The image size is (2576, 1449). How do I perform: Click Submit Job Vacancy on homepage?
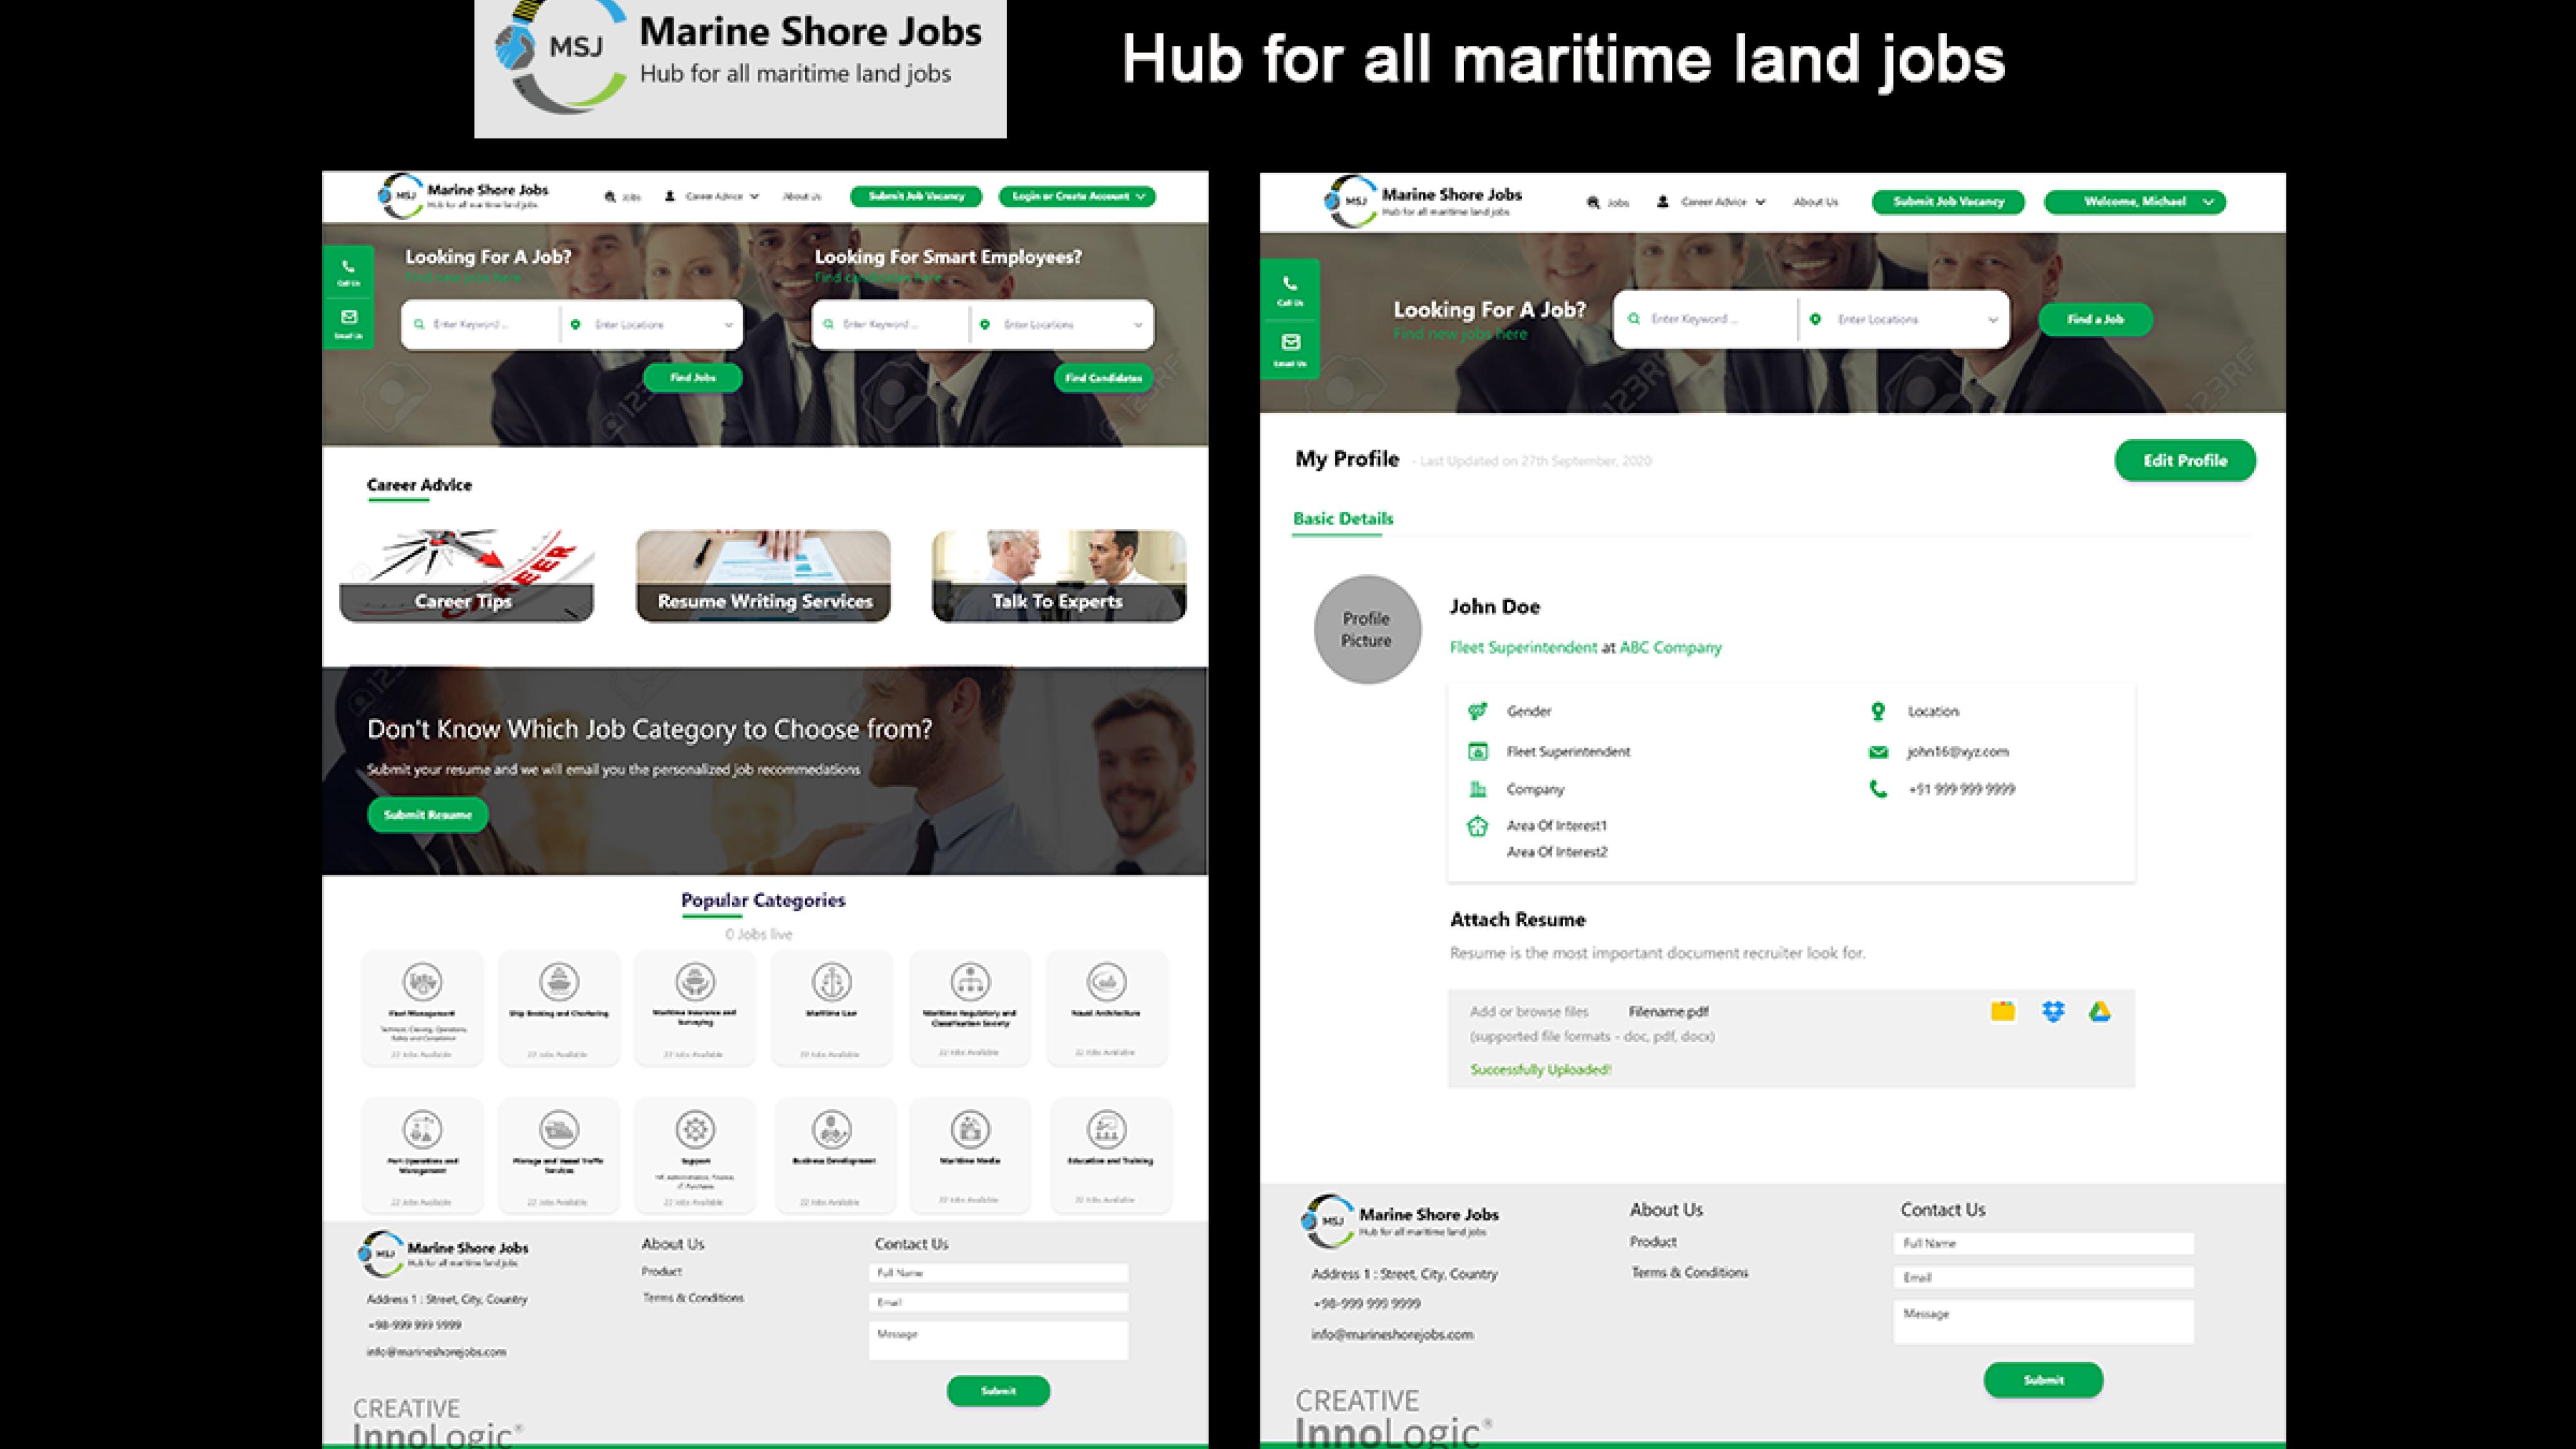916,196
